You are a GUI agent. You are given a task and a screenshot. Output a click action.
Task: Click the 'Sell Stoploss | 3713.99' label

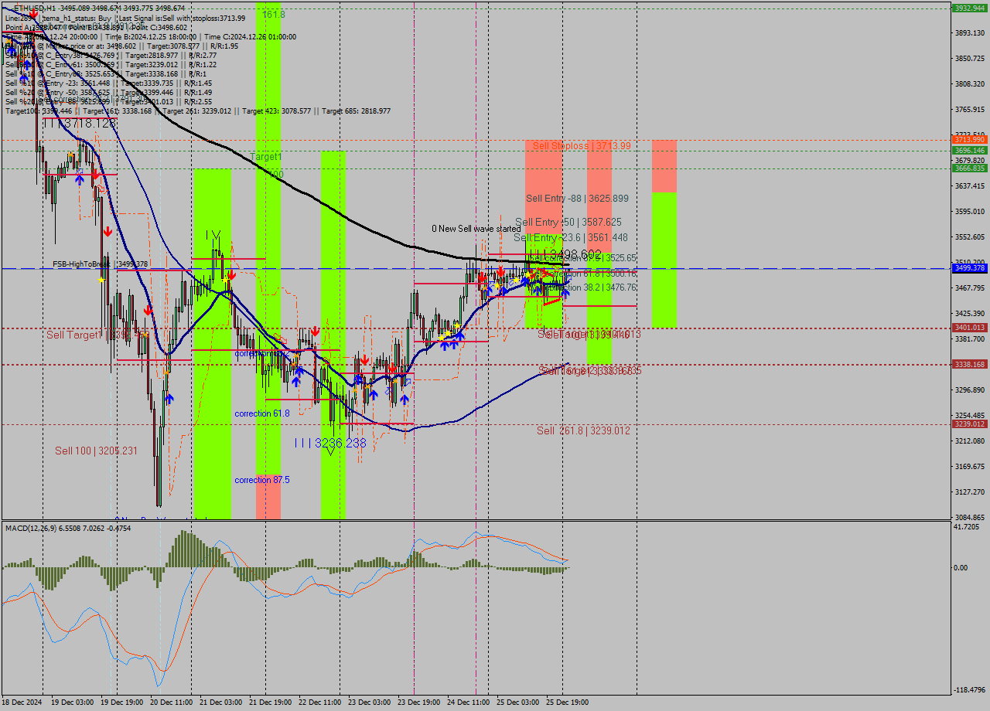[x=582, y=146]
